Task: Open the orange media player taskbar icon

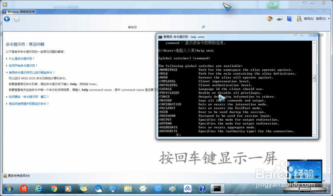Action: pos(68,189)
